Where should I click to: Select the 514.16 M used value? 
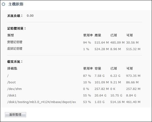click(x=117, y=102)
